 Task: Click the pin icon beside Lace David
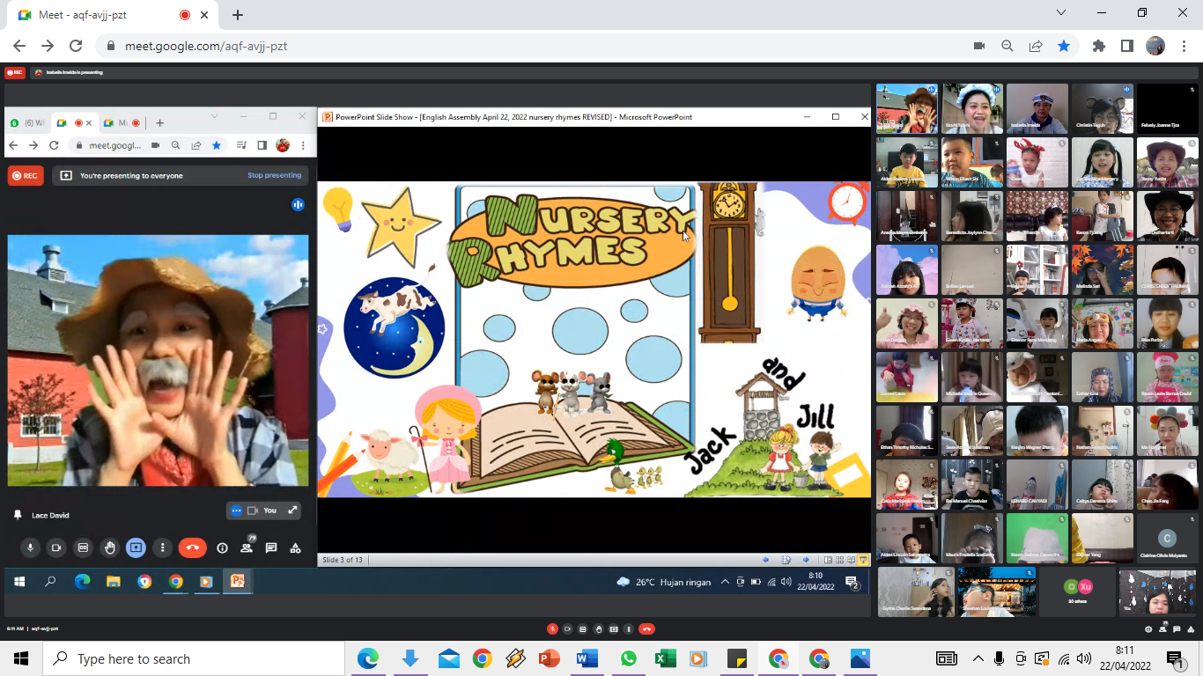pyautogui.click(x=18, y=515)
